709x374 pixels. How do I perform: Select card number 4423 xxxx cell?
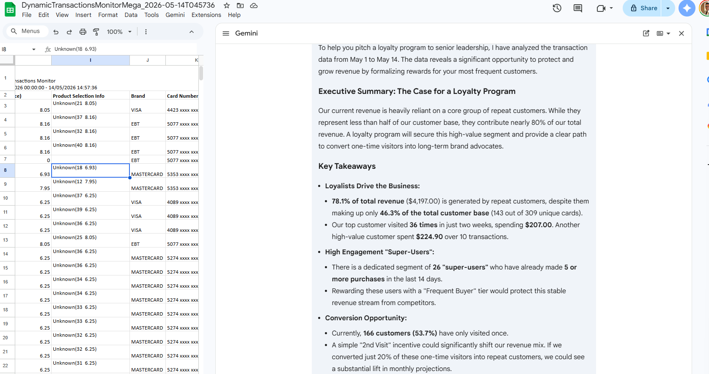click(182, 106)
